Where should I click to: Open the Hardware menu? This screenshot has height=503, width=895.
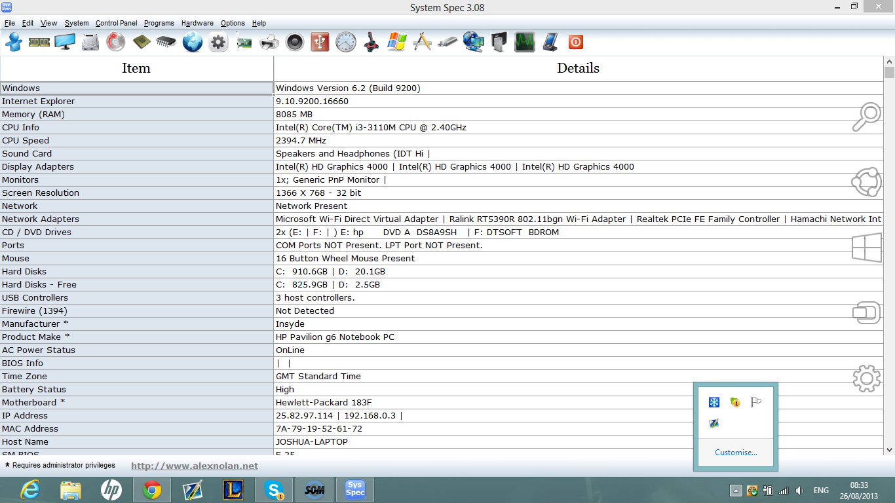(x=197, y=23)
